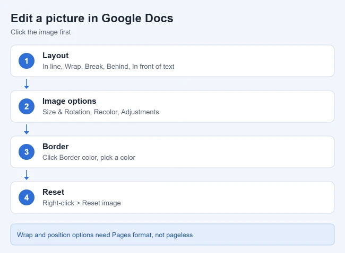Select the "Reset" step title
The width and height of the screenshot is (345, 253).
coord(53,192)
